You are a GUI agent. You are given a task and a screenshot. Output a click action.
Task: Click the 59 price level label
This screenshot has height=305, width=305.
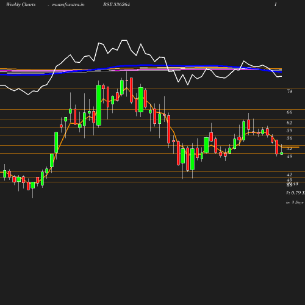[289, 131]
